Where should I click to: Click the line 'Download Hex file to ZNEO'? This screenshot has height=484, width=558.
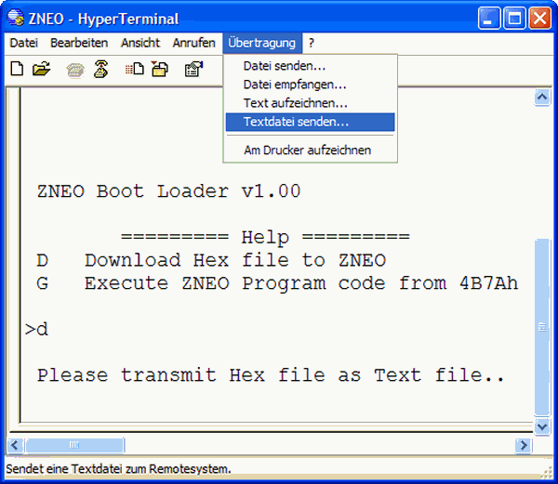coord(235,260)
